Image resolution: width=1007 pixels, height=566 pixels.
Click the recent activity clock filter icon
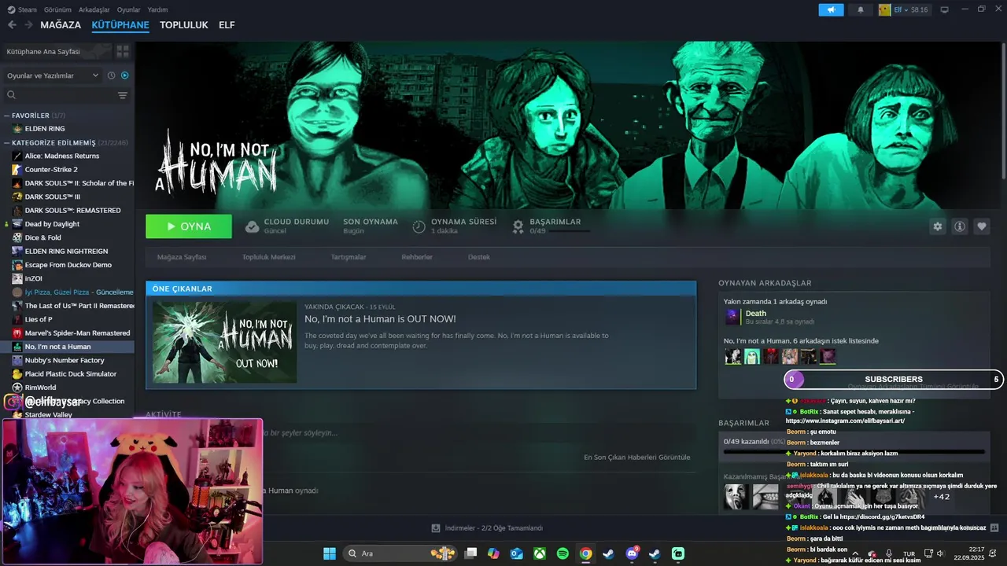click(x=111, y=75)
